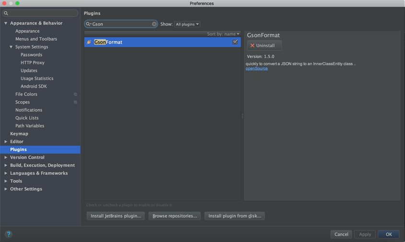Click the File Colors project-level icon
Image resolution: width=405 pixels, height=242 pixels.
[x=75, y=94]
